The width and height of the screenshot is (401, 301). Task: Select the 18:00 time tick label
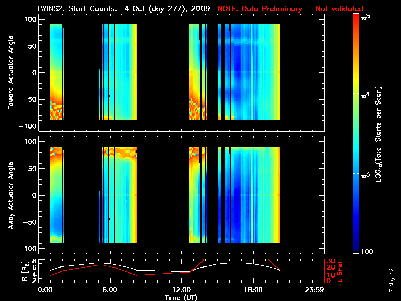coord(253,290)
